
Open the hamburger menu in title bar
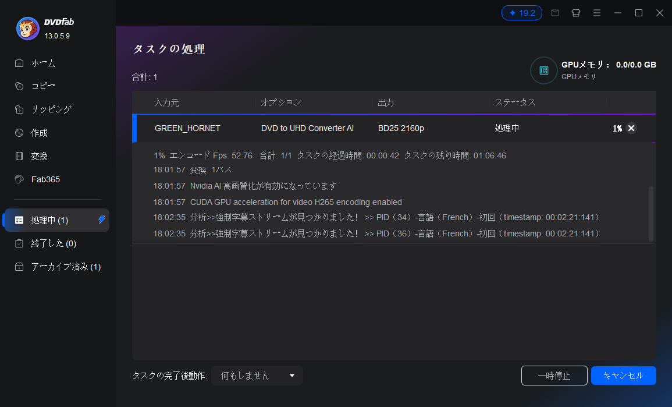597,12
